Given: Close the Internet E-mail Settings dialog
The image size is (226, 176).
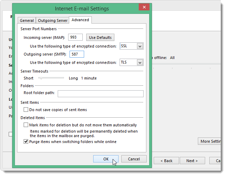Looking at the screenshot, I should point(144,8).
